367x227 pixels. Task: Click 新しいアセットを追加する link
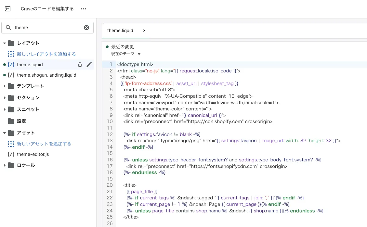tap(44, 144)
